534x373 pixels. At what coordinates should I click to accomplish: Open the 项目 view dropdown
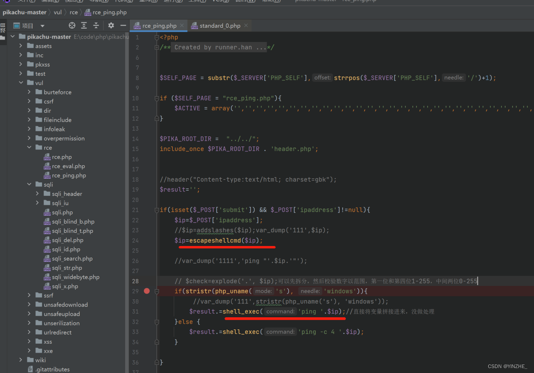coord(42,26)
